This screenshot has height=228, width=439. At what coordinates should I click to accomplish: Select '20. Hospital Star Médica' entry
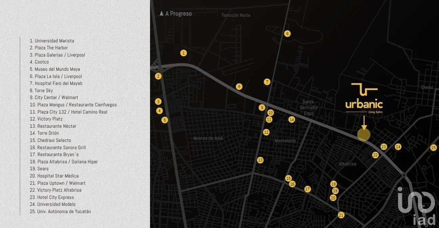[x=54, y=176]
